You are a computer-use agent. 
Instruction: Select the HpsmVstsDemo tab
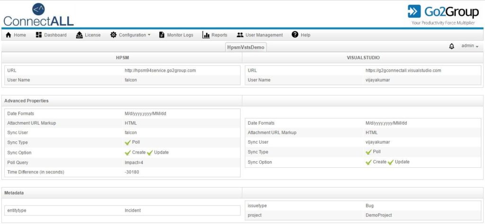click(x=246, y=47)
